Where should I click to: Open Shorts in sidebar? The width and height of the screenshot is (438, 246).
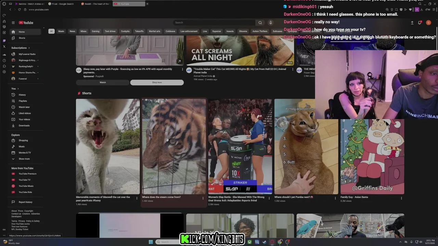pyautogui.click(x=26, y=38)
